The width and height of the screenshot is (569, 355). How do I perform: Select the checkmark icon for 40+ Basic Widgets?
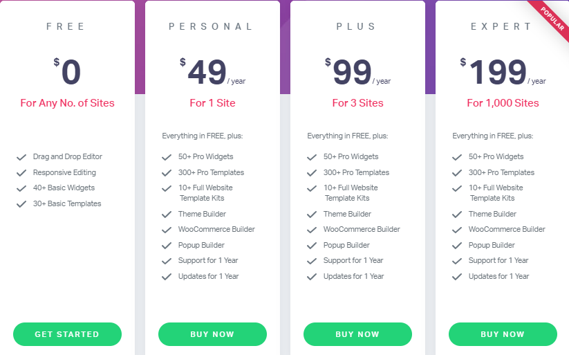[21, 188]
